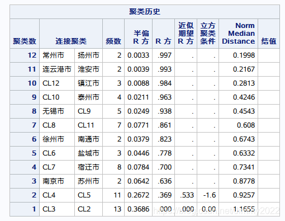Click the R-square value .861
The image size is (285, 221).
[x=164, y=125]
